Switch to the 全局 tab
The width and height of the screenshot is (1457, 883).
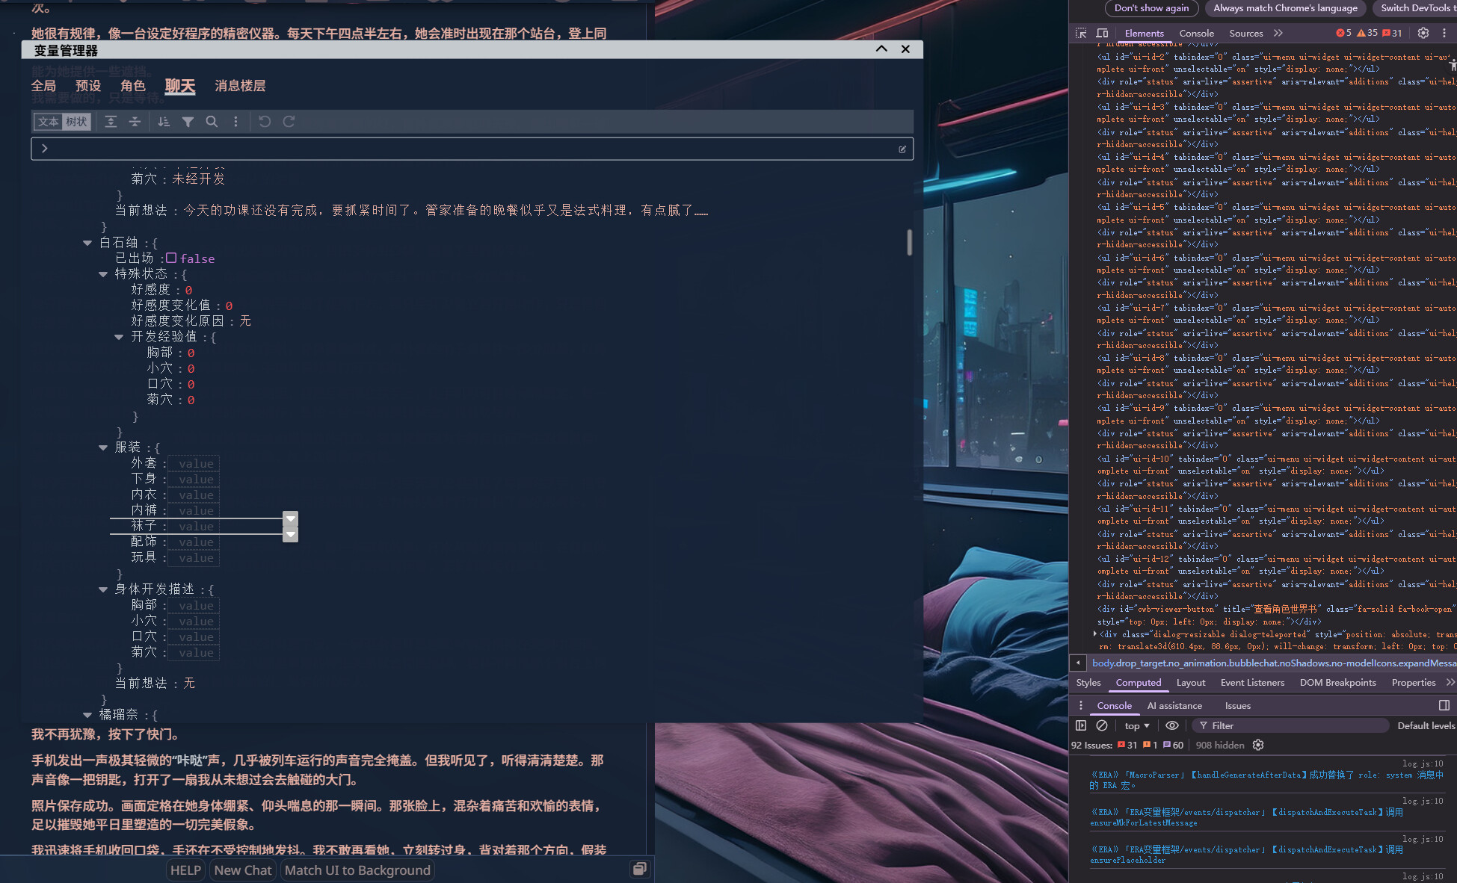43,86
